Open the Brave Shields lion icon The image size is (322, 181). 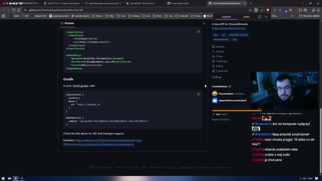pyautogui.click(x=268, y=10)
